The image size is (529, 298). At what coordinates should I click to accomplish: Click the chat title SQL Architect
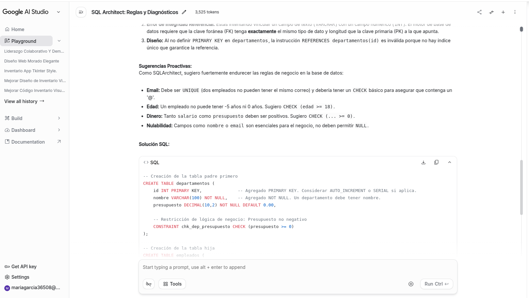135,12
